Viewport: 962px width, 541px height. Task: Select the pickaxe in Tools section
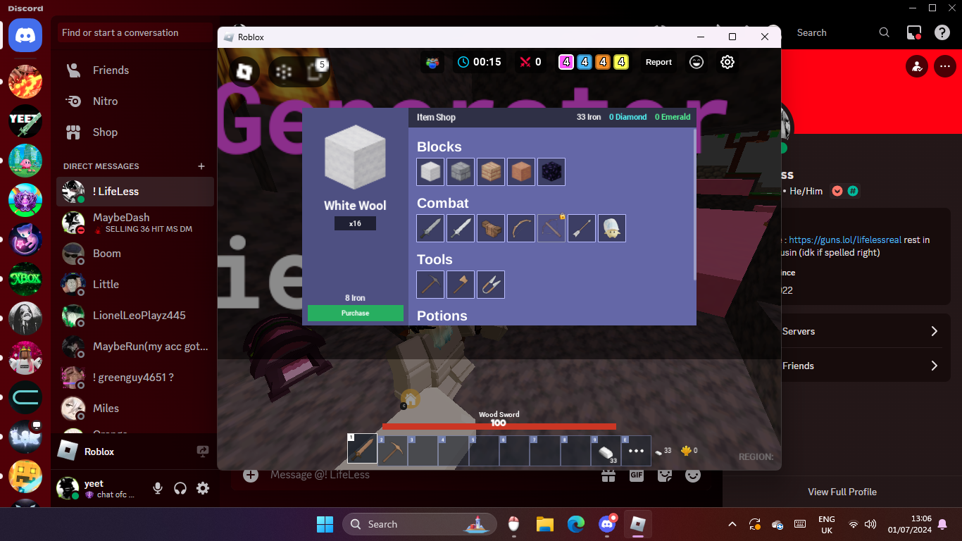point(430,285)
